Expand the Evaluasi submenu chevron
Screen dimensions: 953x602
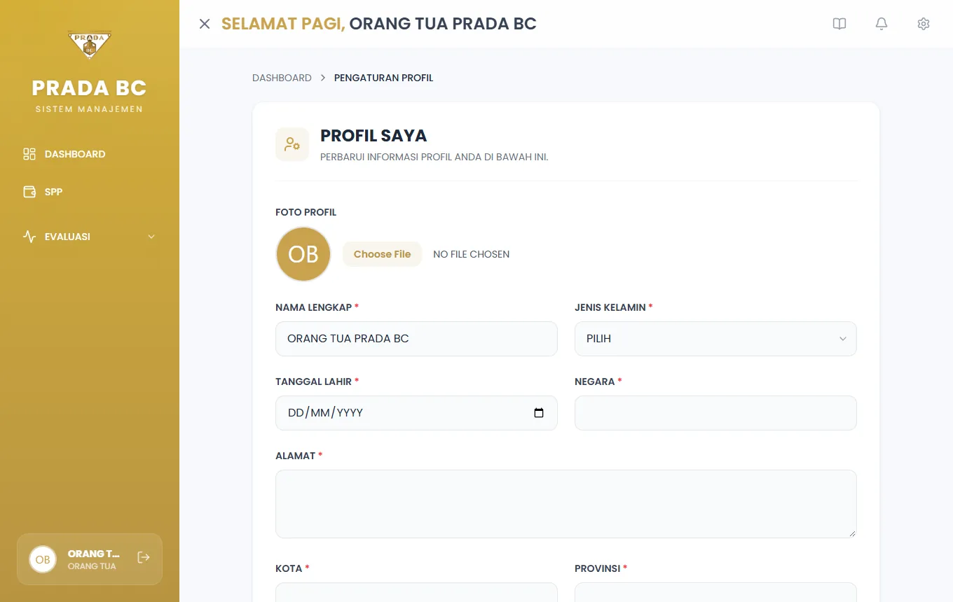(x=151, y=237)
